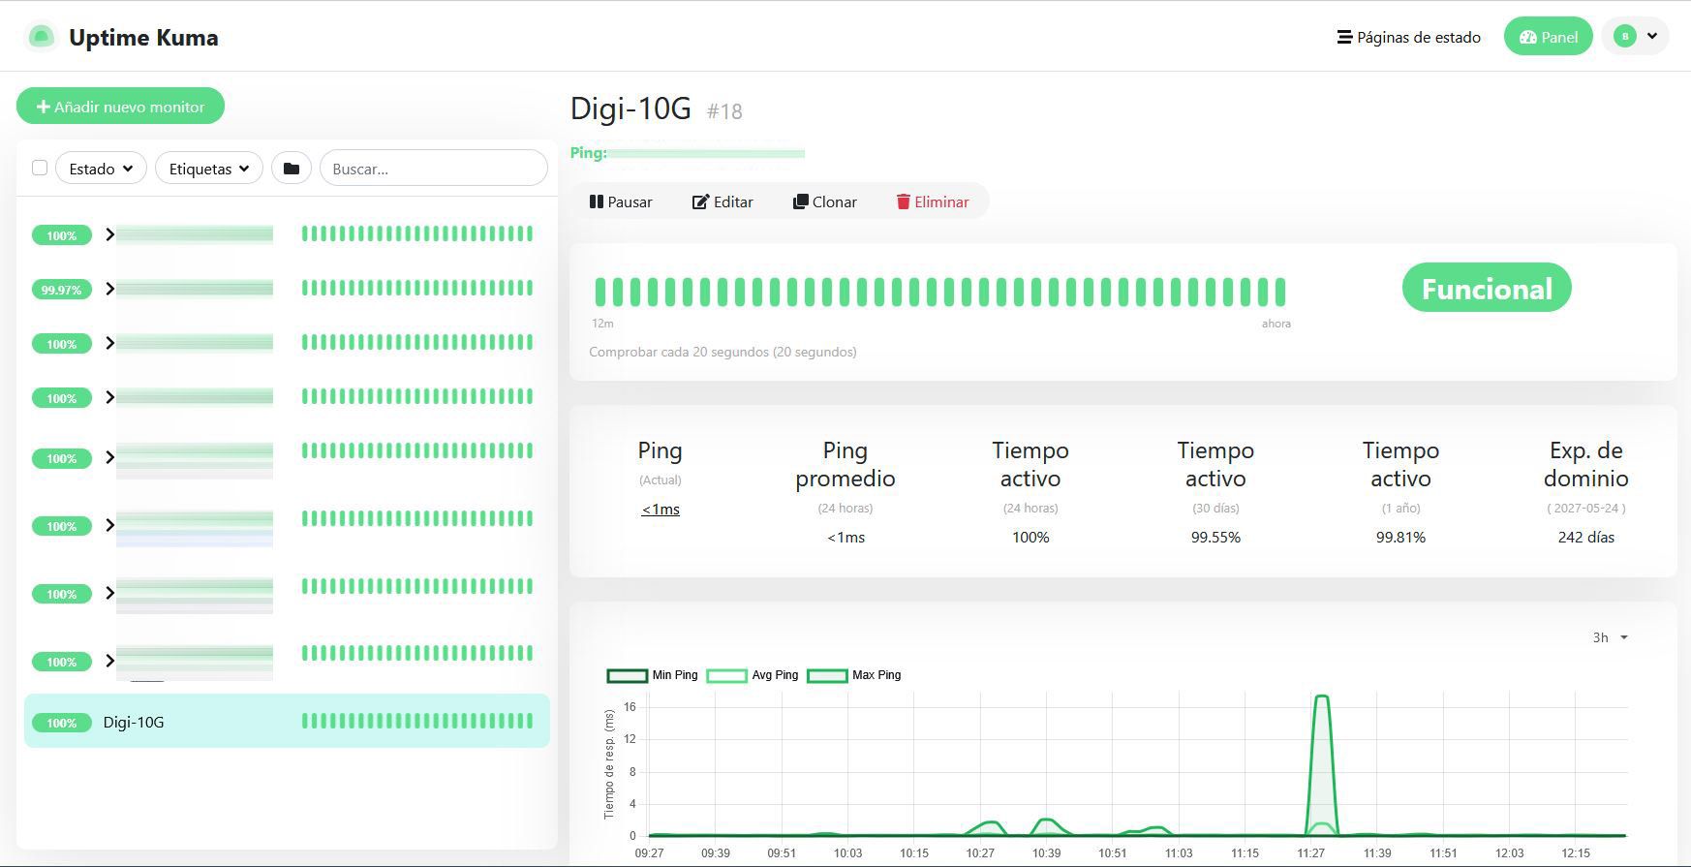Toggle Min Ping legend series
This screenshot has width=1691, height=867.
pos(652,675)
